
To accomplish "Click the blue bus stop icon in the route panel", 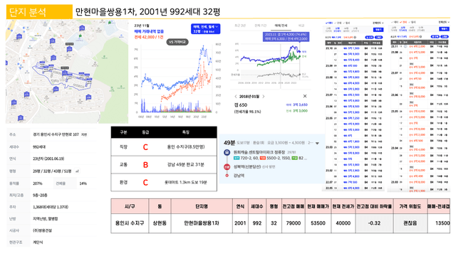I will (x=227, y=152).
